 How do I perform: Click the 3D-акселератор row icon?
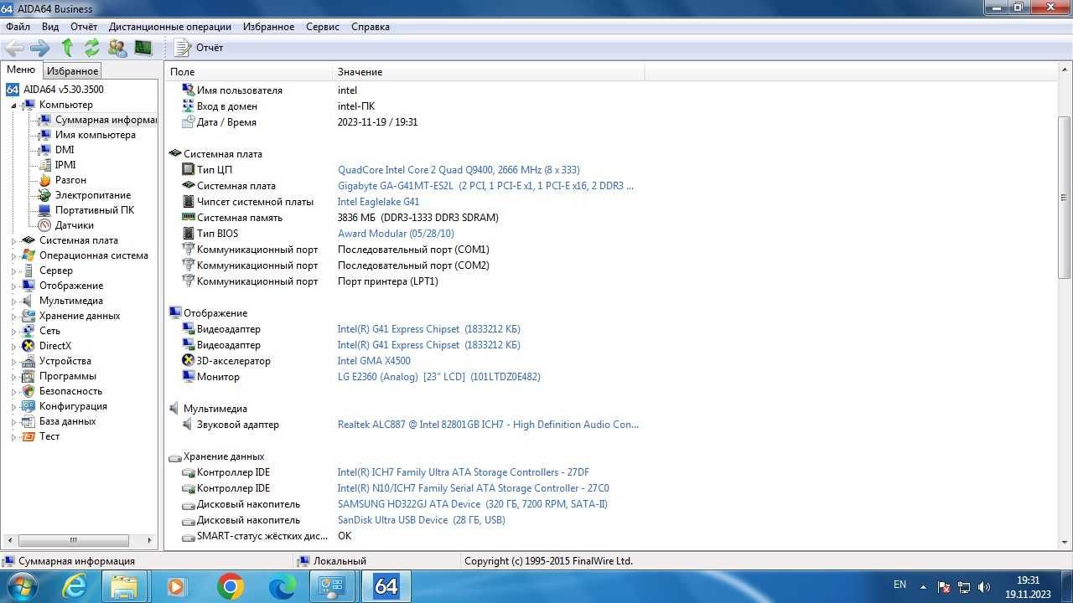coord(189,361)
